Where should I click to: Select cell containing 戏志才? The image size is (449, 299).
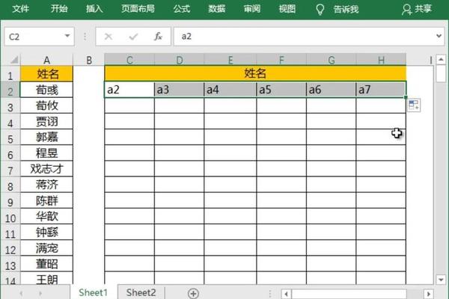point(46,169)
